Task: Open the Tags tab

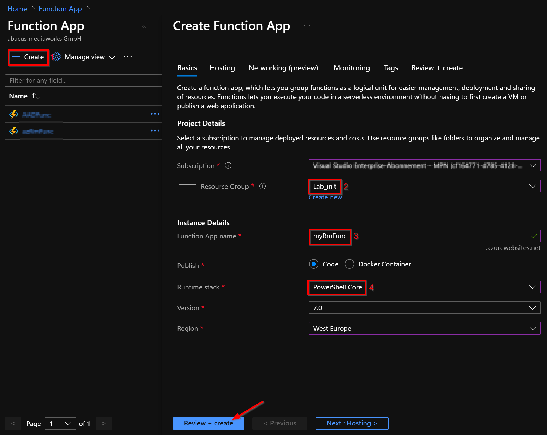Action: click(x=391, y=68)
